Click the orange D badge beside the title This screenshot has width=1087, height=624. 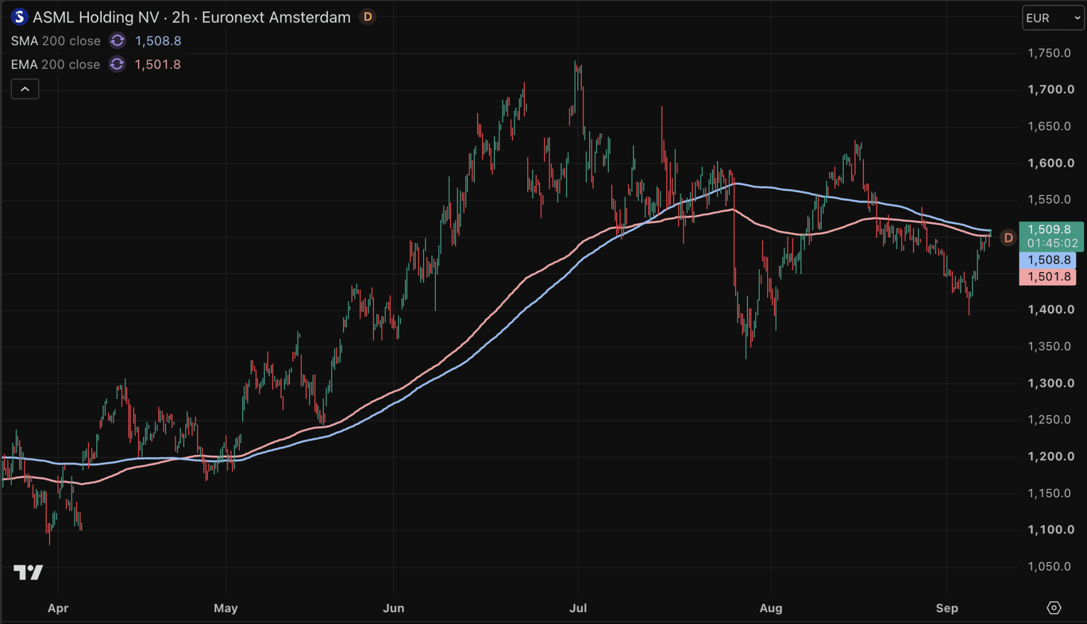tap(368, 17)
